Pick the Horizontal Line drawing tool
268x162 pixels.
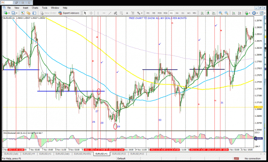point(104,13)
